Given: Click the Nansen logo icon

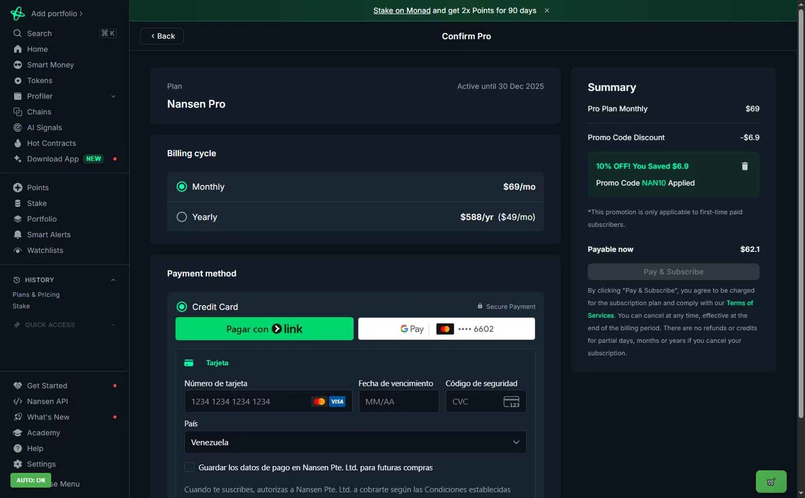Looking at the screenshot, I should click(x=18, y=13).
